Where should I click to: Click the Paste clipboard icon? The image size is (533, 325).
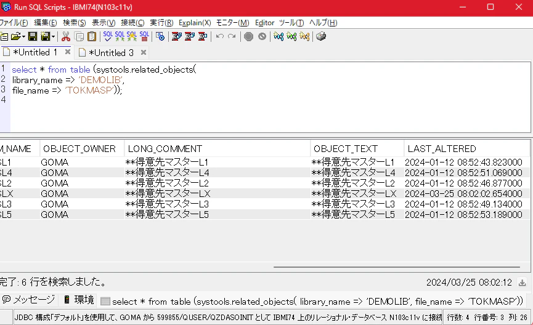coord(92,36)
